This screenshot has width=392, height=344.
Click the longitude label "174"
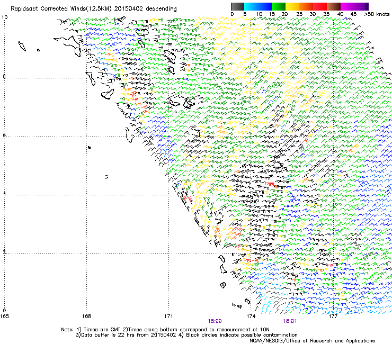pos(251,316)
